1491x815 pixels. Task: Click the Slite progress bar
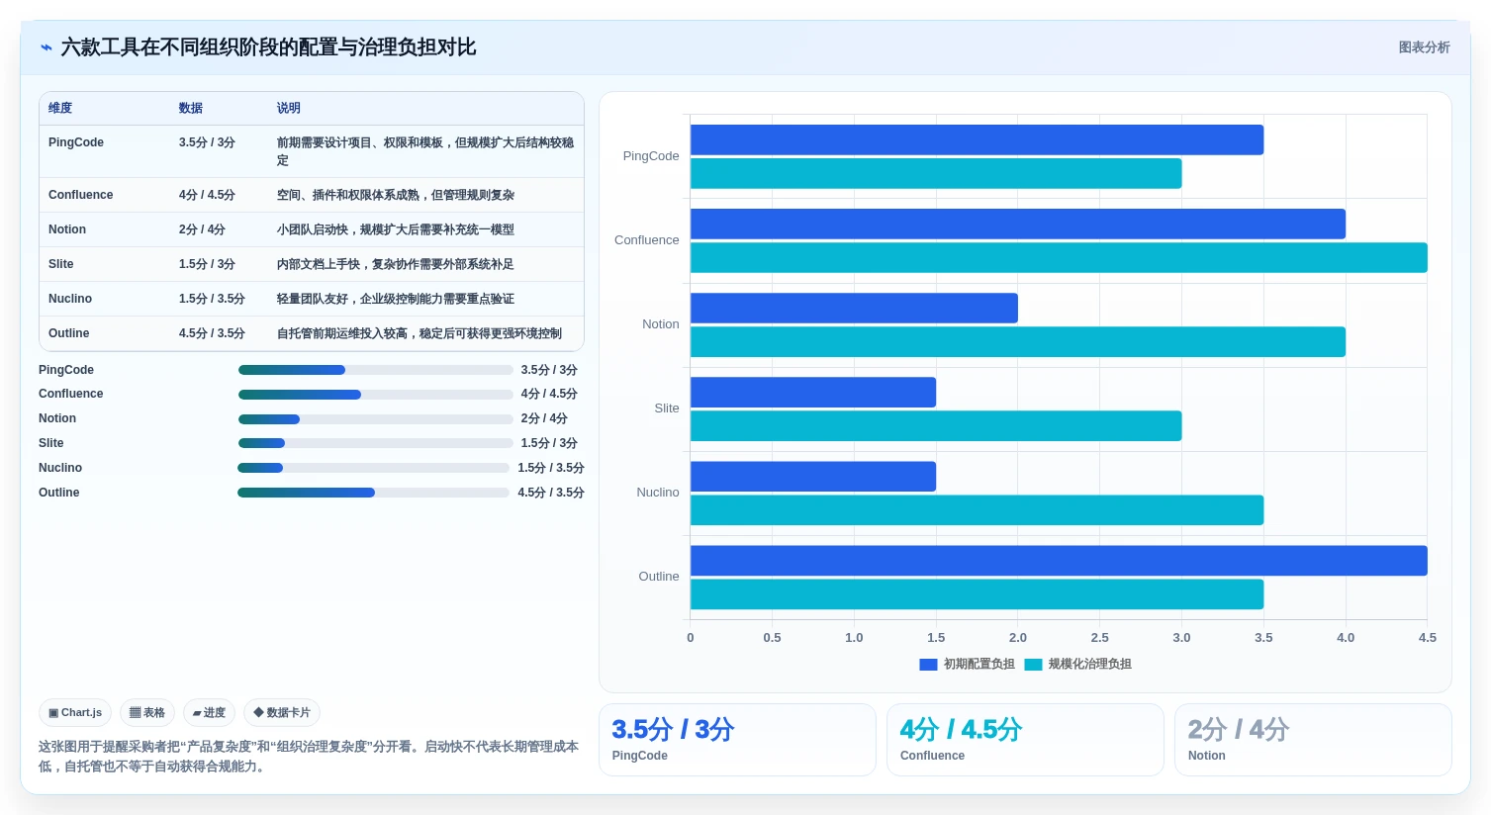click(x=375, y=443)
